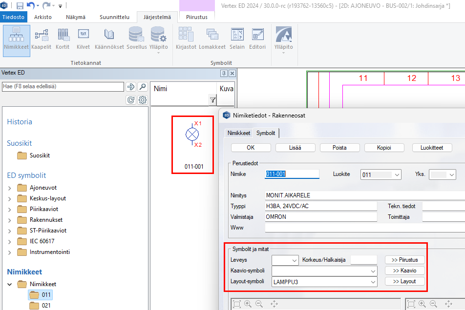Open the Kirjastot symbol libraries
Screen dimensions: 465x310
186,38
